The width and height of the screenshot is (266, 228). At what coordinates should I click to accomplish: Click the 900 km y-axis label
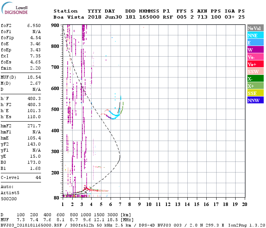[55, 25]
